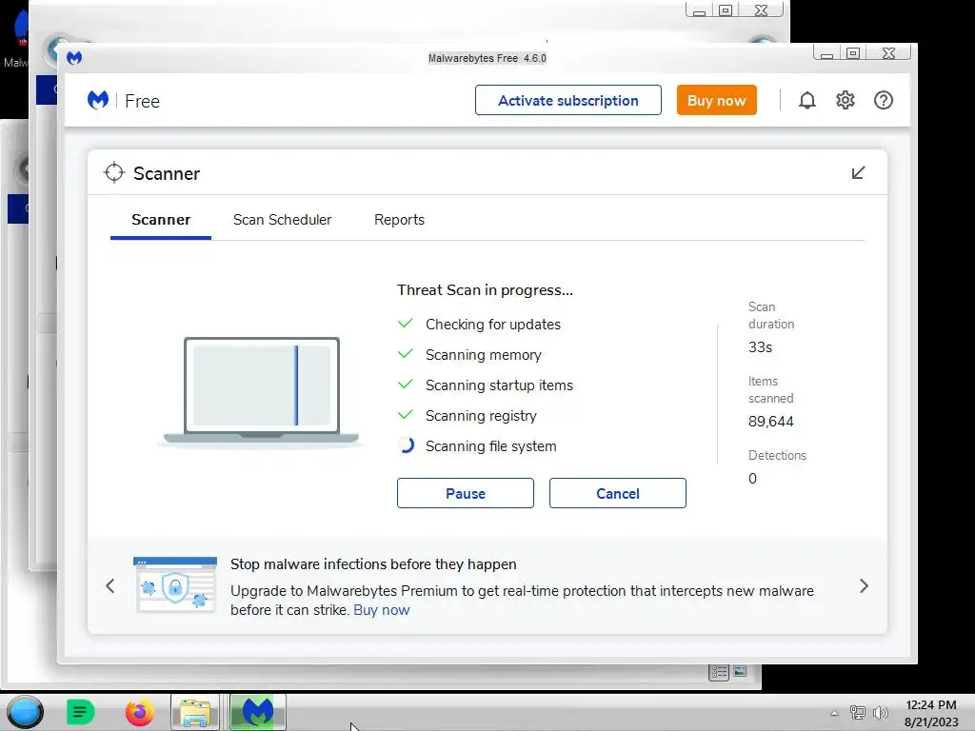Viewport: 975px width, 731px height.
Task: Click the Malwarebytes title bar icon
Action: [x=74, y=58]
